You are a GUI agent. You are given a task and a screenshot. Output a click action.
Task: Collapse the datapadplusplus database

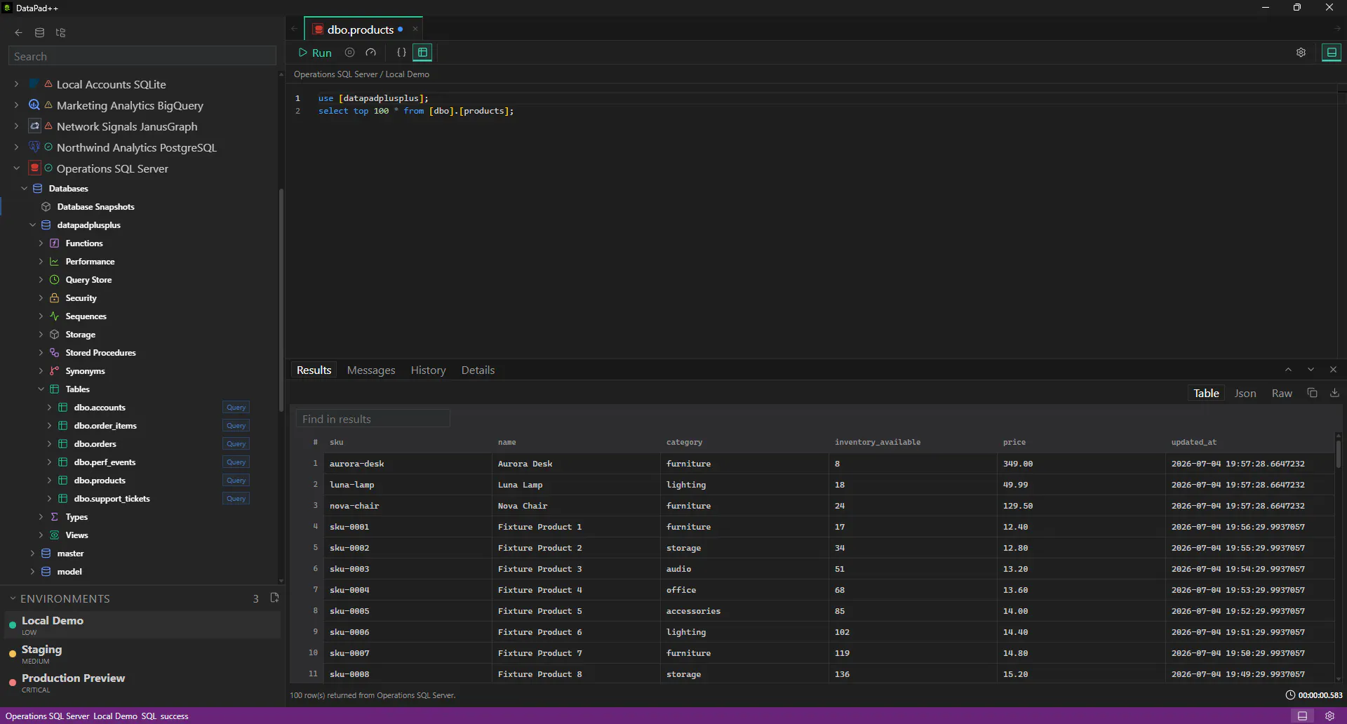(32, 225)
